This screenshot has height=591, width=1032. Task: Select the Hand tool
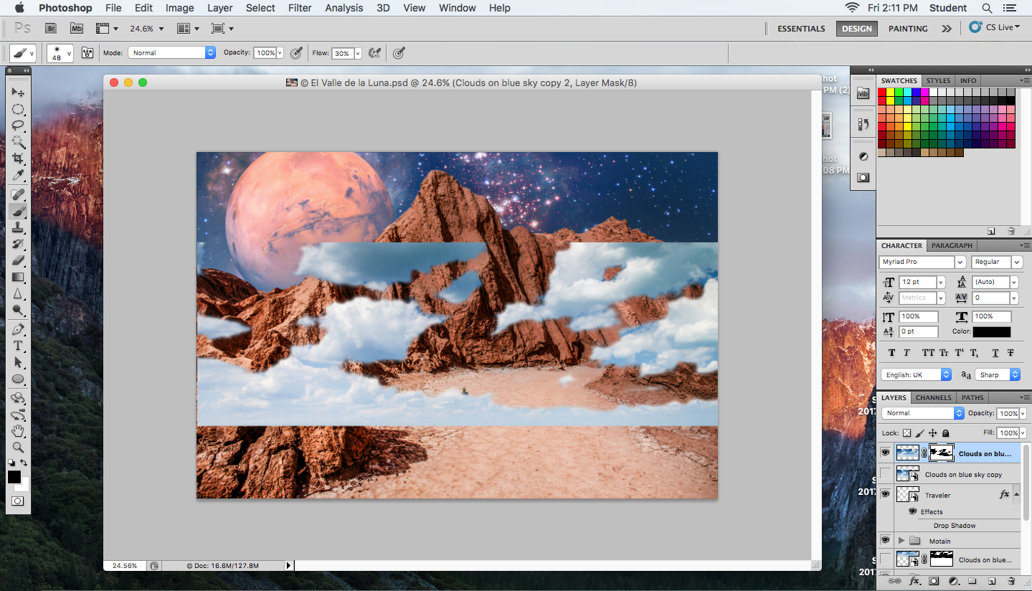click(18, 431)
